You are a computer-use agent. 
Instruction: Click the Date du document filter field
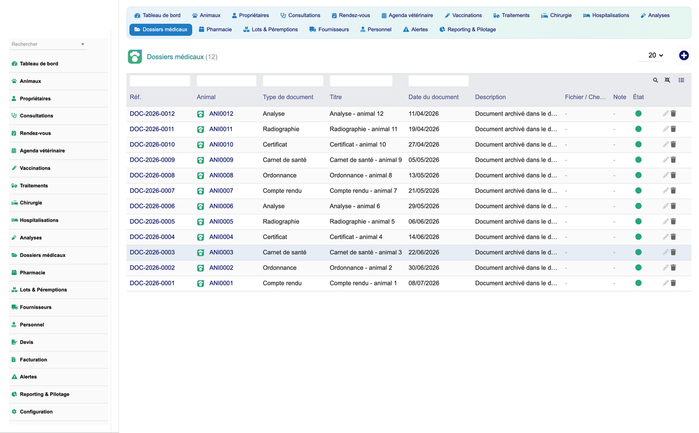pos(438,81)
